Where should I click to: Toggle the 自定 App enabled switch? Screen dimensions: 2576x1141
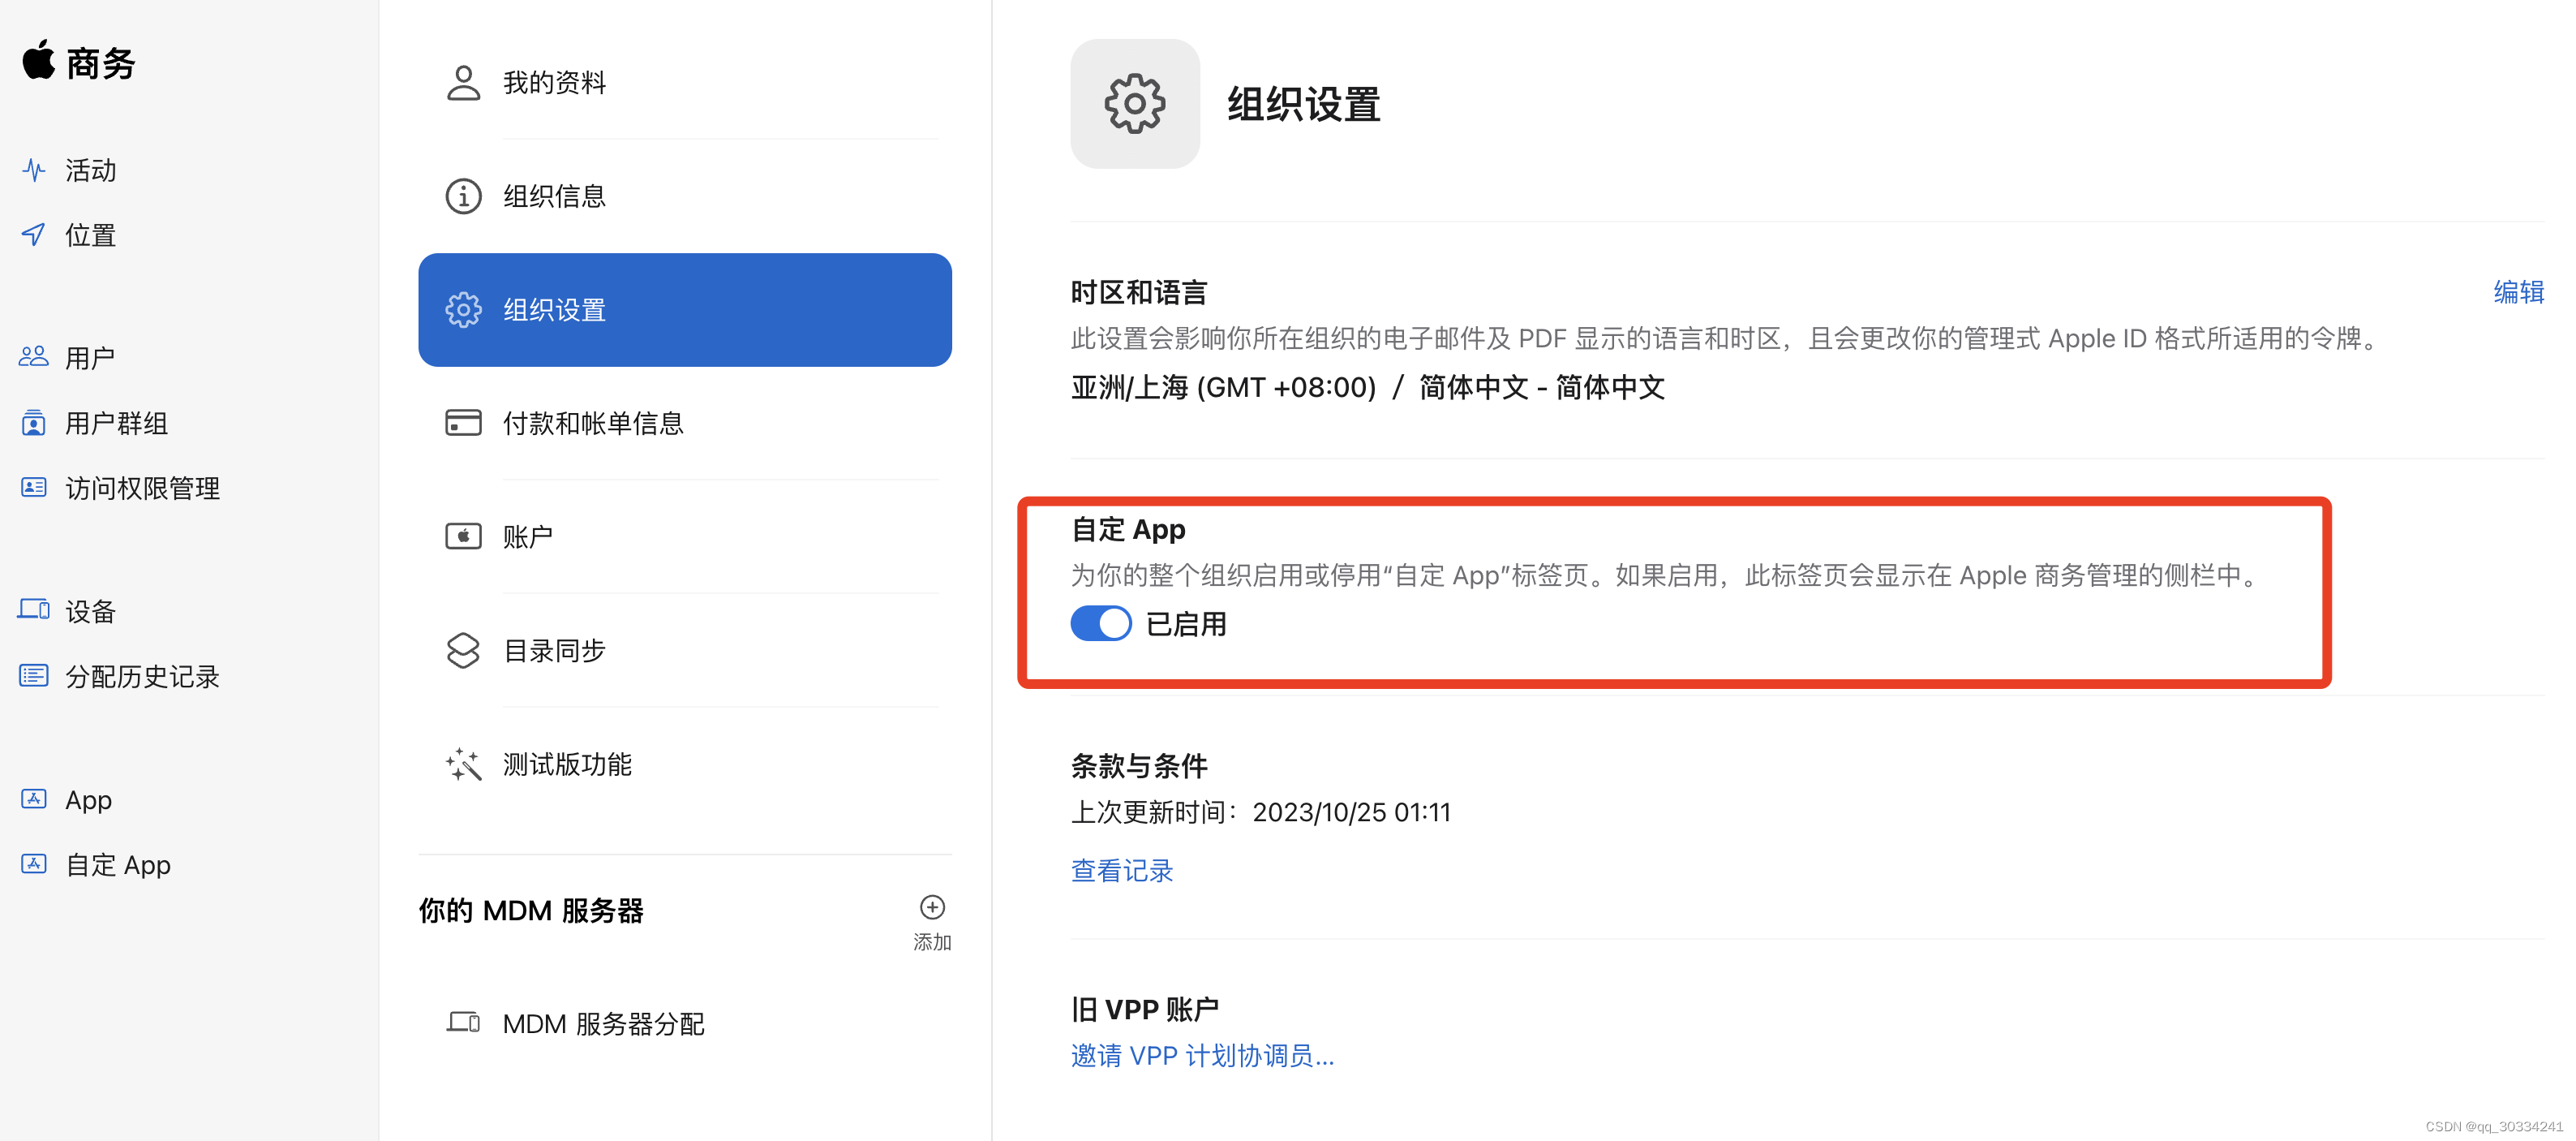[x=1101, y=623]
